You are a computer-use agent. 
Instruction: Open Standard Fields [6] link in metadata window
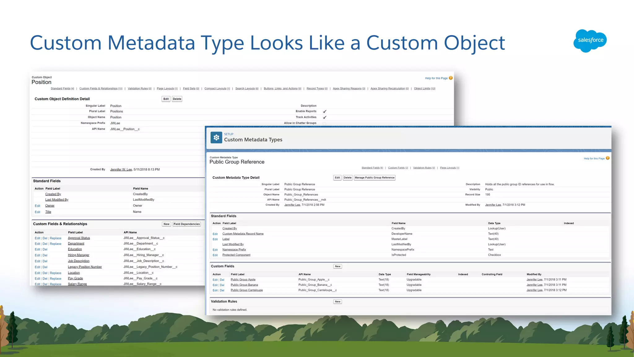[372, 168]
